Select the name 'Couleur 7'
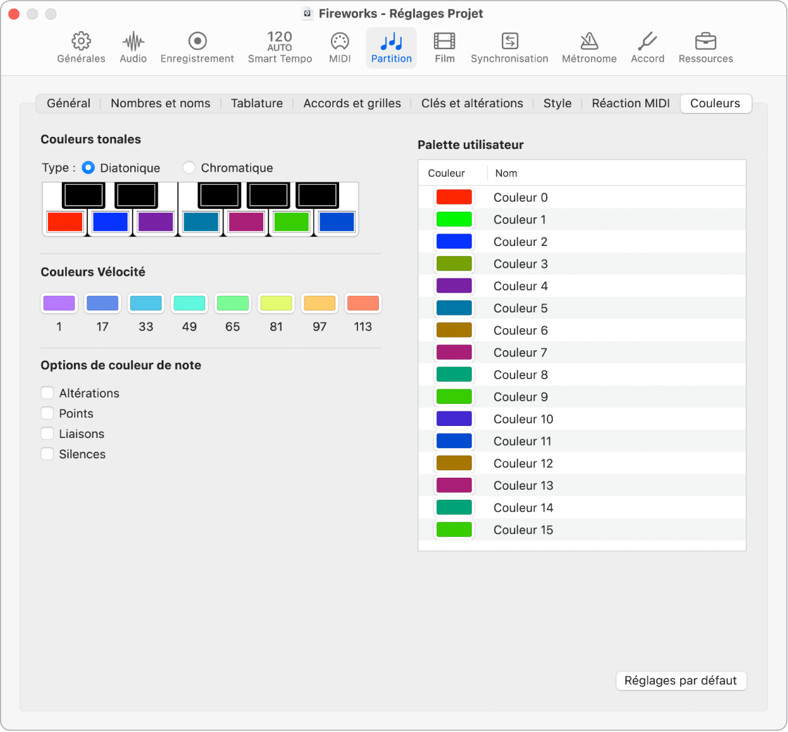788x732 pixels. pyautogui.click(x=520, y=353)
